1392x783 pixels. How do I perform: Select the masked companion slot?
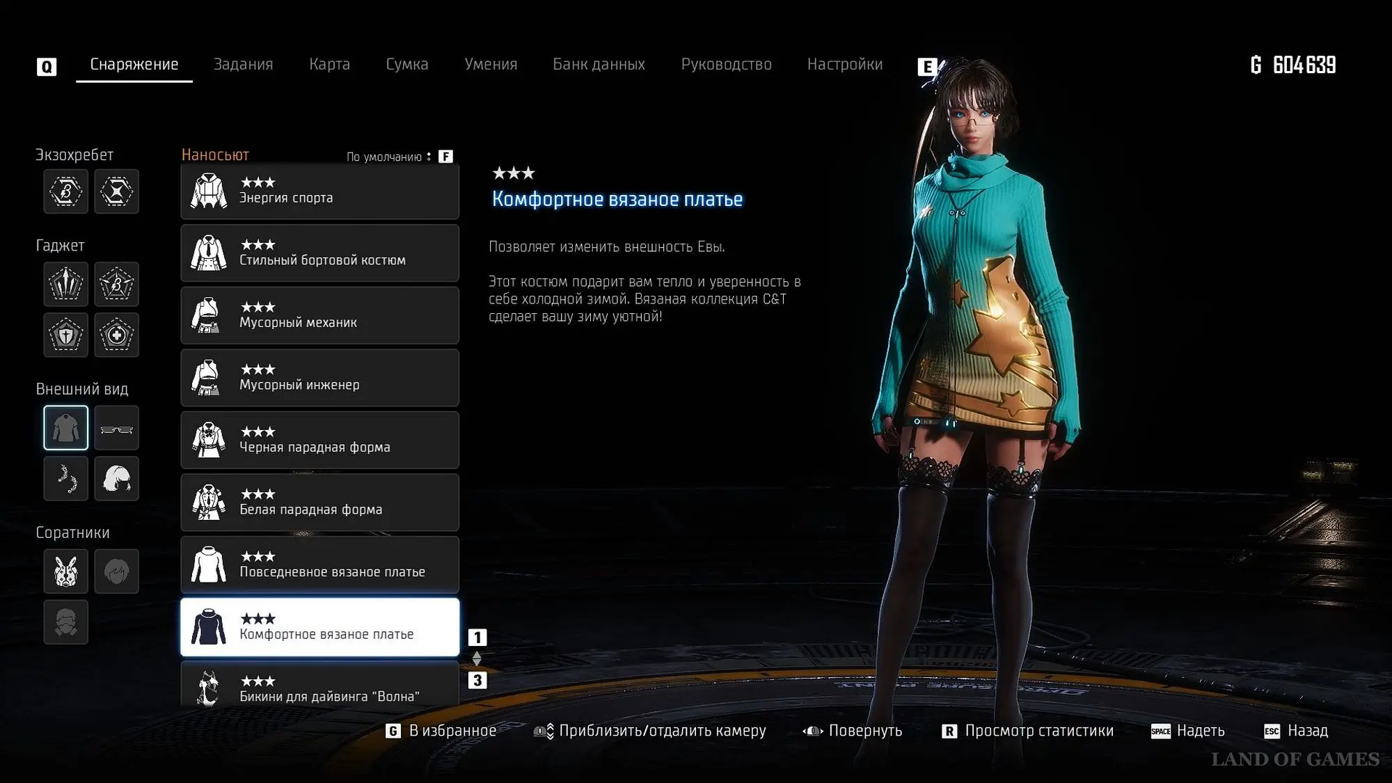coord(66,622)
